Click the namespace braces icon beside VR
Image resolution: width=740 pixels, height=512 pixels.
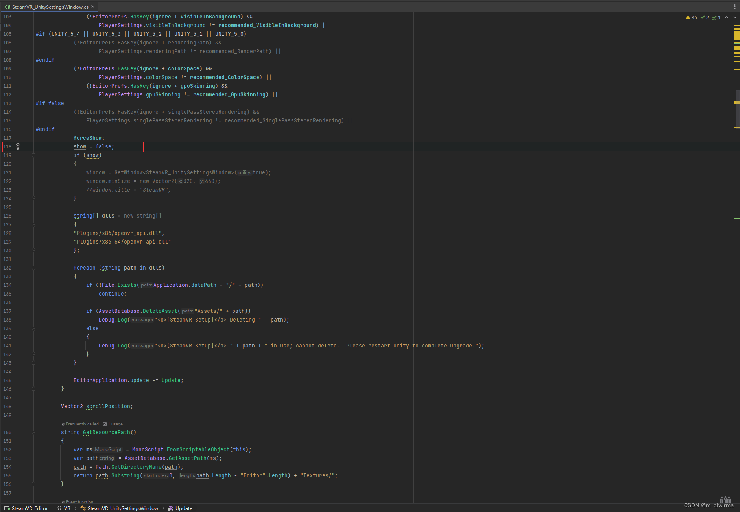(x=59, y=508)
